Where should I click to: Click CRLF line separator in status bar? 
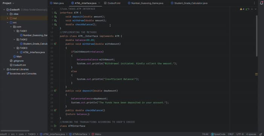[x=231, y=134]
